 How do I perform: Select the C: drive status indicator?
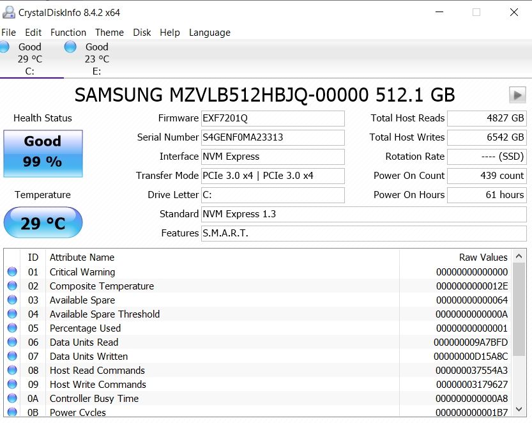pos(4,47)
